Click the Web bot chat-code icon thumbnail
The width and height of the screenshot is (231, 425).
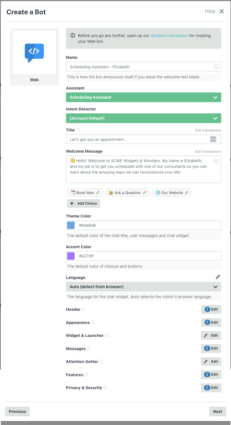coord(34,52)
